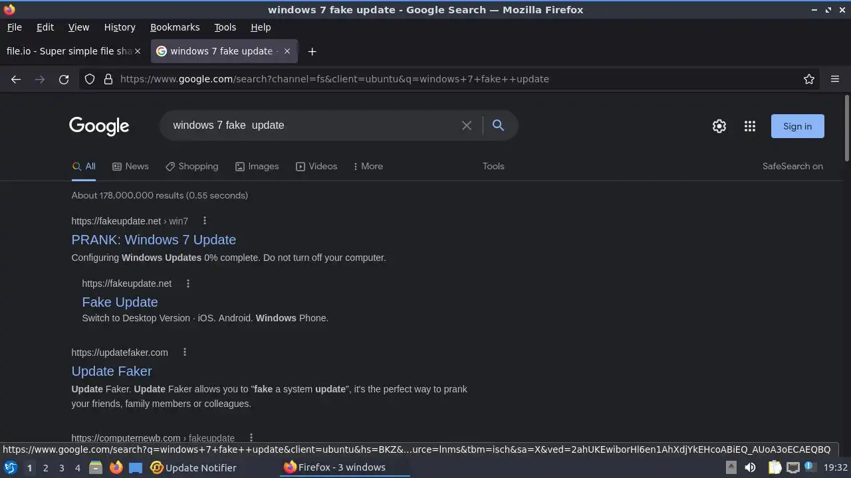Open Update Notifier from taskbar

tap(193, 467)
